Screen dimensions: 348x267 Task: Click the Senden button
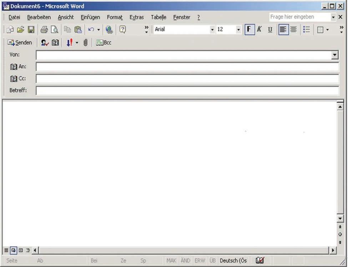[20, 42]
